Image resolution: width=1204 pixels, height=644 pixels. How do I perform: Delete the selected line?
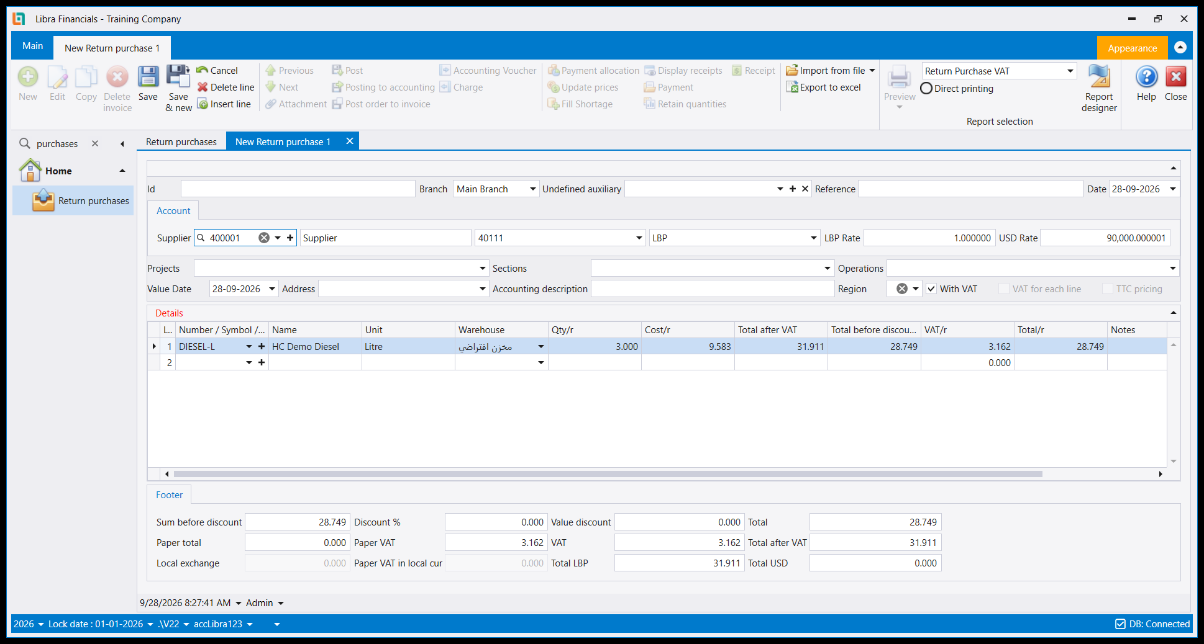(226, 87)
